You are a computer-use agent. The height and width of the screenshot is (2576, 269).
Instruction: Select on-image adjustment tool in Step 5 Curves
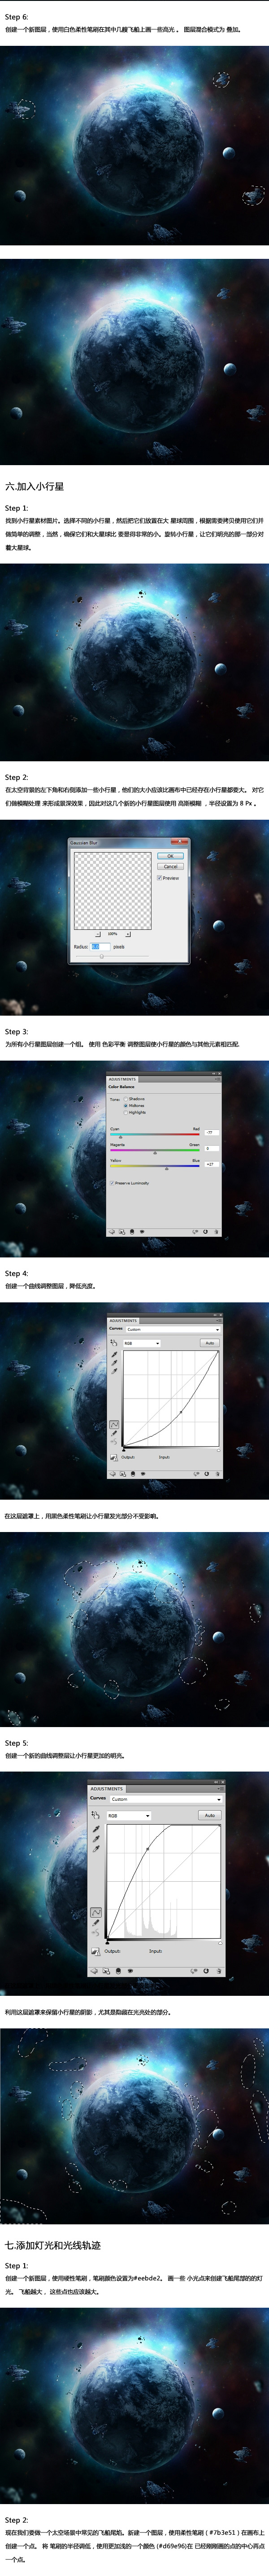(95, 1815)
